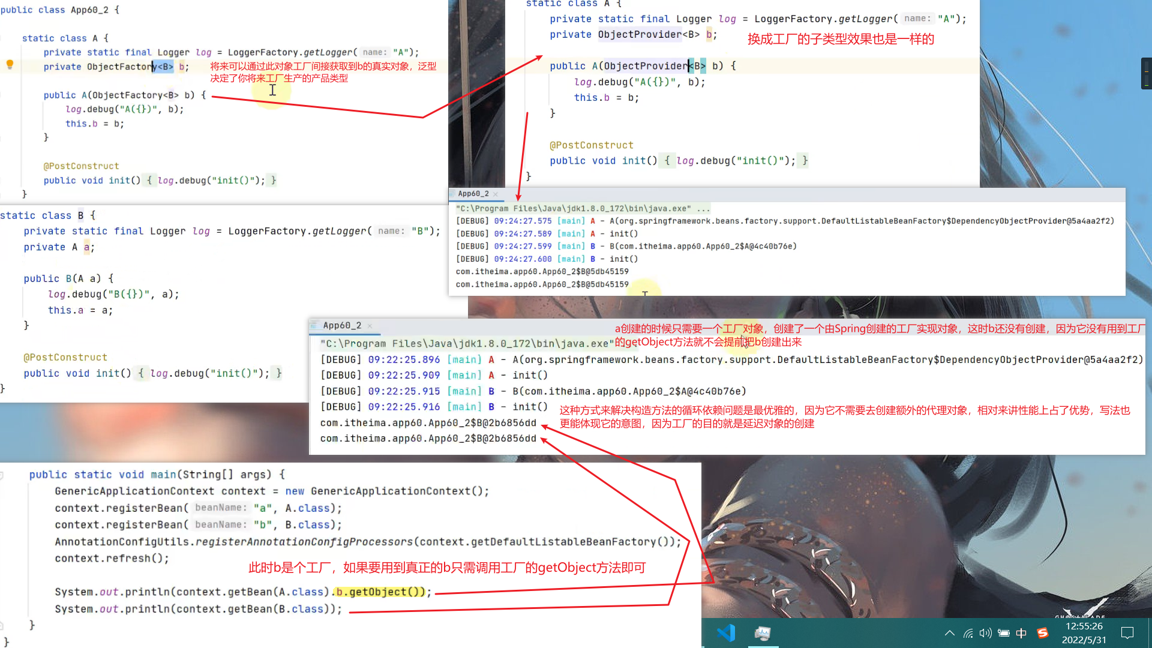The image size is (1152, 648).
Task: Select the App60_2 tab in lower console
Action: [x=341, y=325]
